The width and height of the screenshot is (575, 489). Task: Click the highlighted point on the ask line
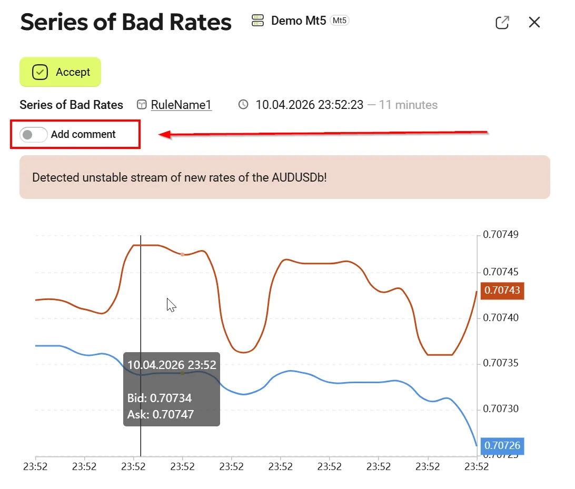(x=183, y=254)
